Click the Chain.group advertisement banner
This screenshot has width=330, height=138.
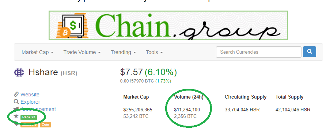168,25
